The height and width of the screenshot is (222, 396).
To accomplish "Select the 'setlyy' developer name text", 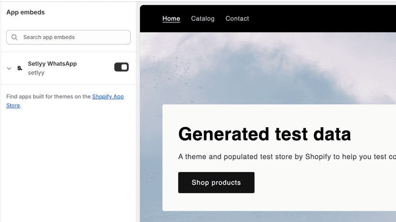I will [36, 73].
